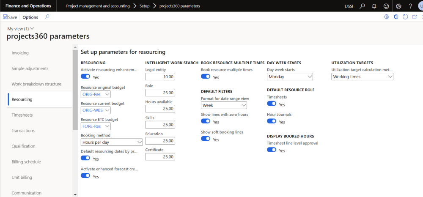This screenshot has width=423, height=197.
Task: Click the Legal entity weight field
Action: coord(160,77)
